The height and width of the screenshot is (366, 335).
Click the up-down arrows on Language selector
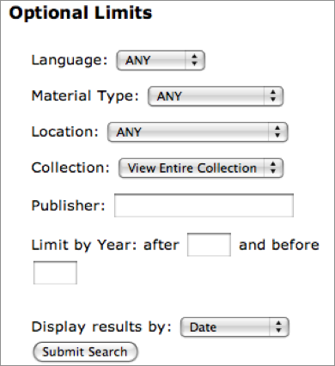194,60
